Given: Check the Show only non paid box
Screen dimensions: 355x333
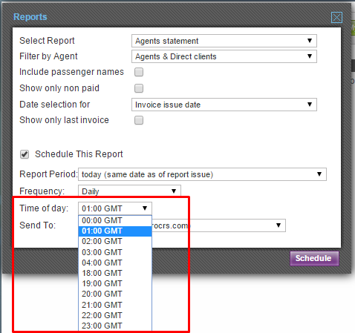Looking at the screenshot, I should (139, 88).
